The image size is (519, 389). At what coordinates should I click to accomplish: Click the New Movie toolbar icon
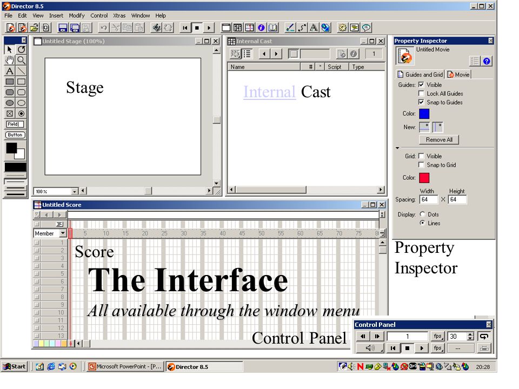[x=11, y=28]
